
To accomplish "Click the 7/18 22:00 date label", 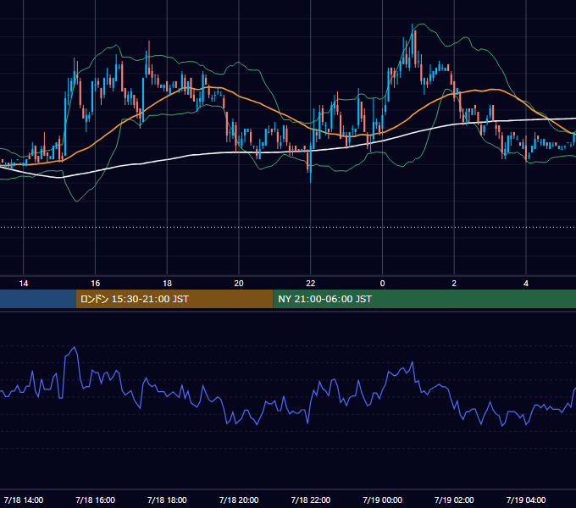I will tap(311, 500).
